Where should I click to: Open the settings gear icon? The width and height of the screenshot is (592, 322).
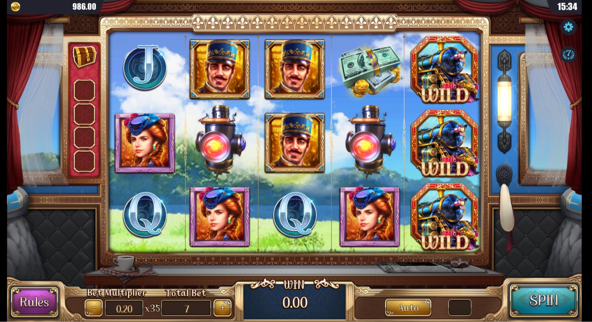568,27
